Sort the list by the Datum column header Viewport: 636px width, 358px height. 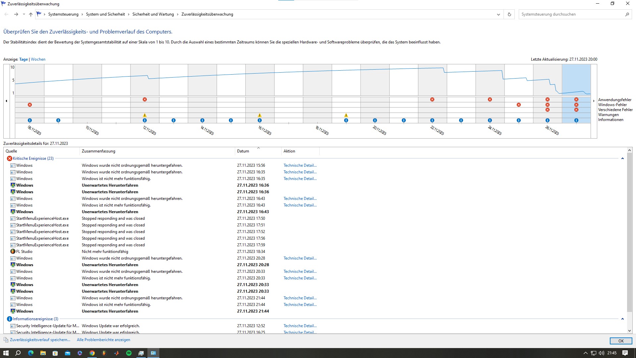point(243,151)
